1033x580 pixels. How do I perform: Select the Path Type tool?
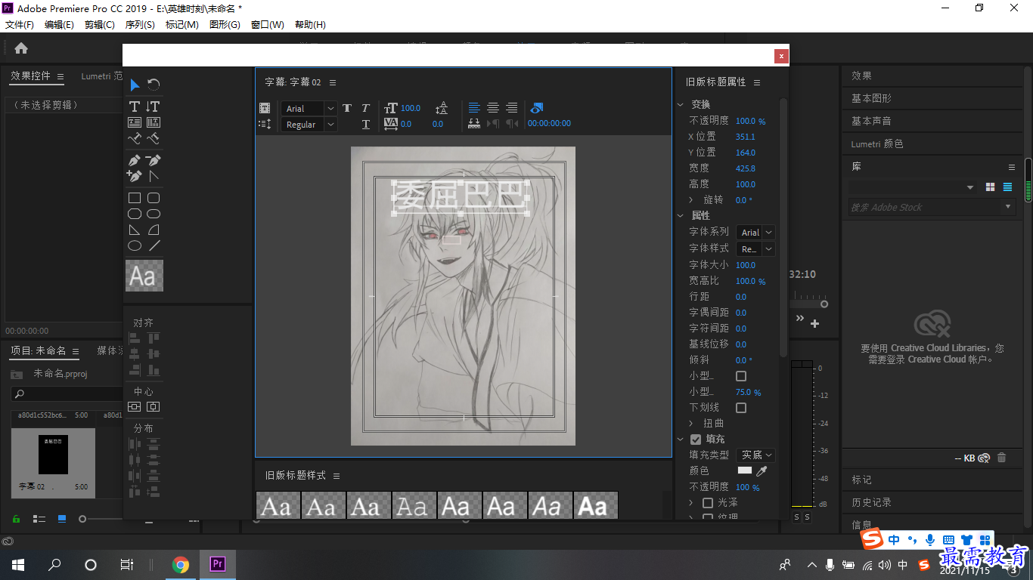[135, 138]
